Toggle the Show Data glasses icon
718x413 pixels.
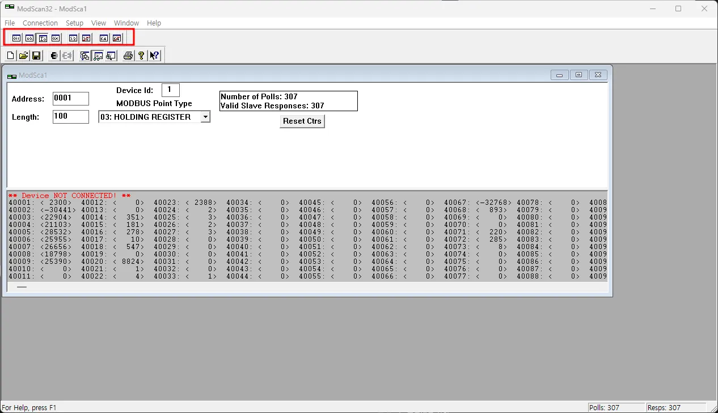[98, 56]
